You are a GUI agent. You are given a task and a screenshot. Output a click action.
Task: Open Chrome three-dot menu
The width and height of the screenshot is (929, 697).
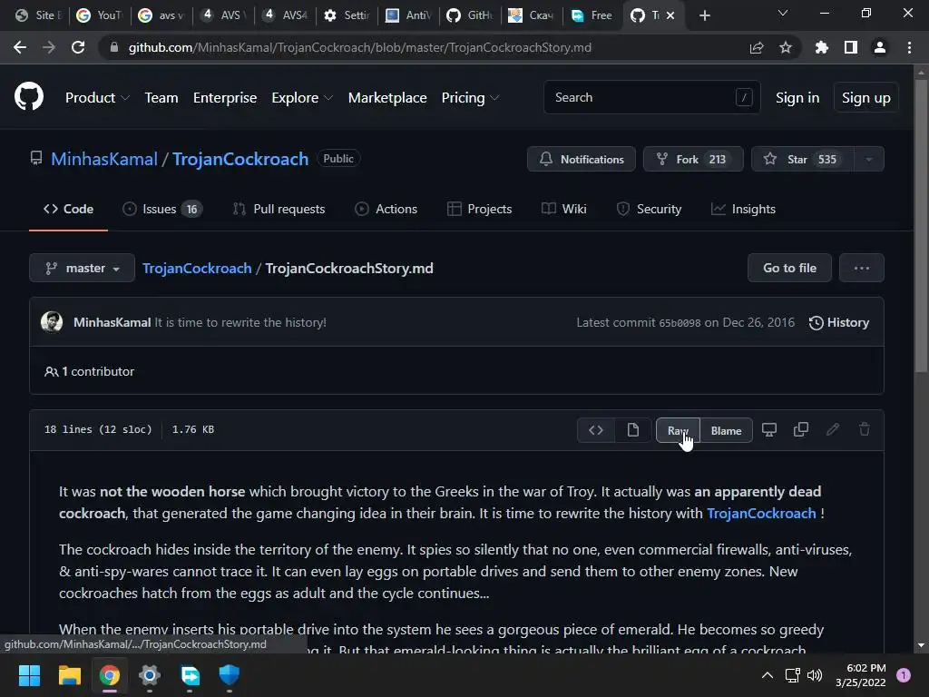tap(909, 47)
